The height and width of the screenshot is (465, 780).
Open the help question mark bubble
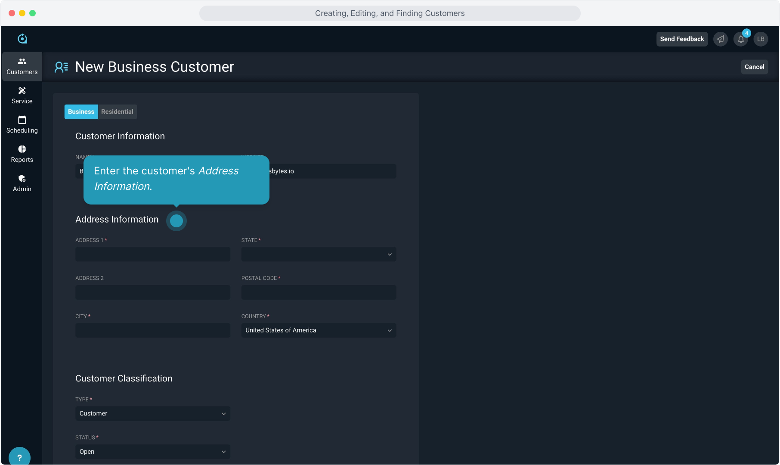click(x=19, y=457)
